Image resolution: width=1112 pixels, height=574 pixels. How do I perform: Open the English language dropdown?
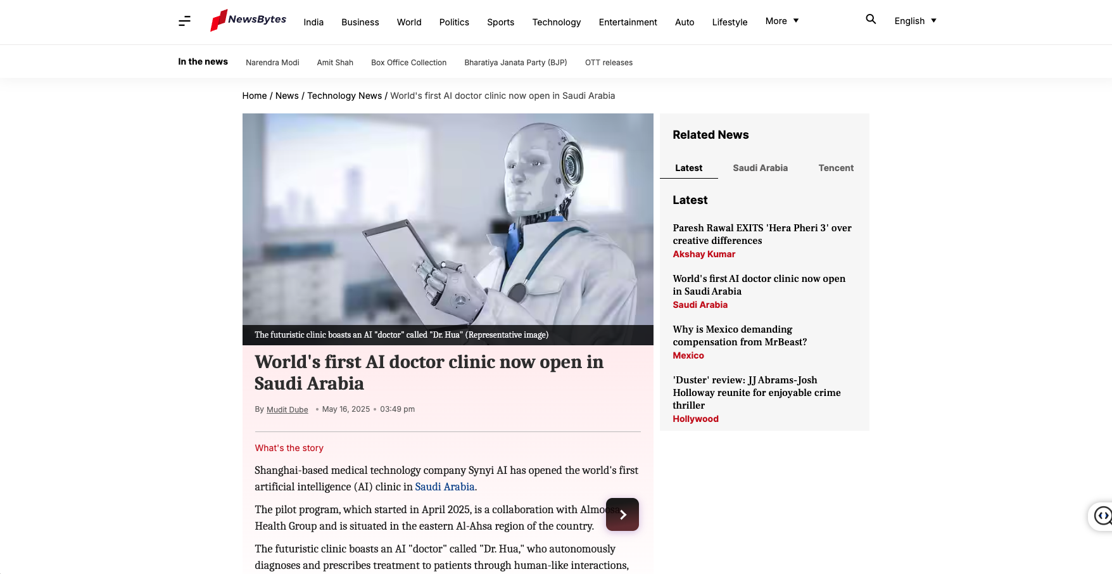click(x=914, y=21)
